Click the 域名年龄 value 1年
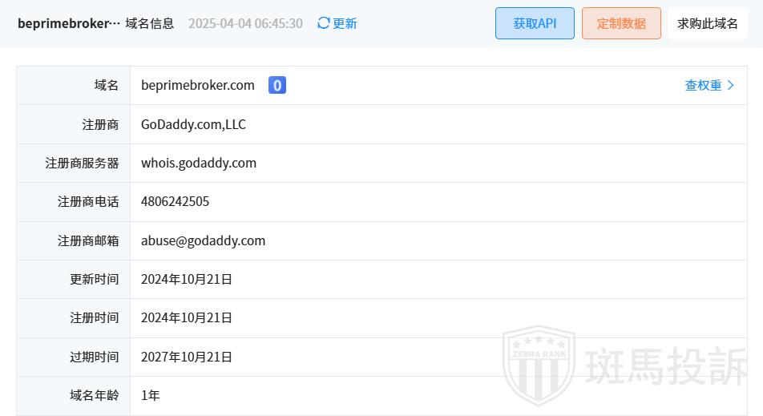763x416 pixels. pos(151,395)
